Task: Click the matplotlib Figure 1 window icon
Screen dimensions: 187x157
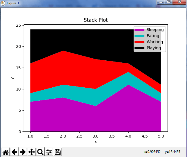Action: [x=3, y=3]
